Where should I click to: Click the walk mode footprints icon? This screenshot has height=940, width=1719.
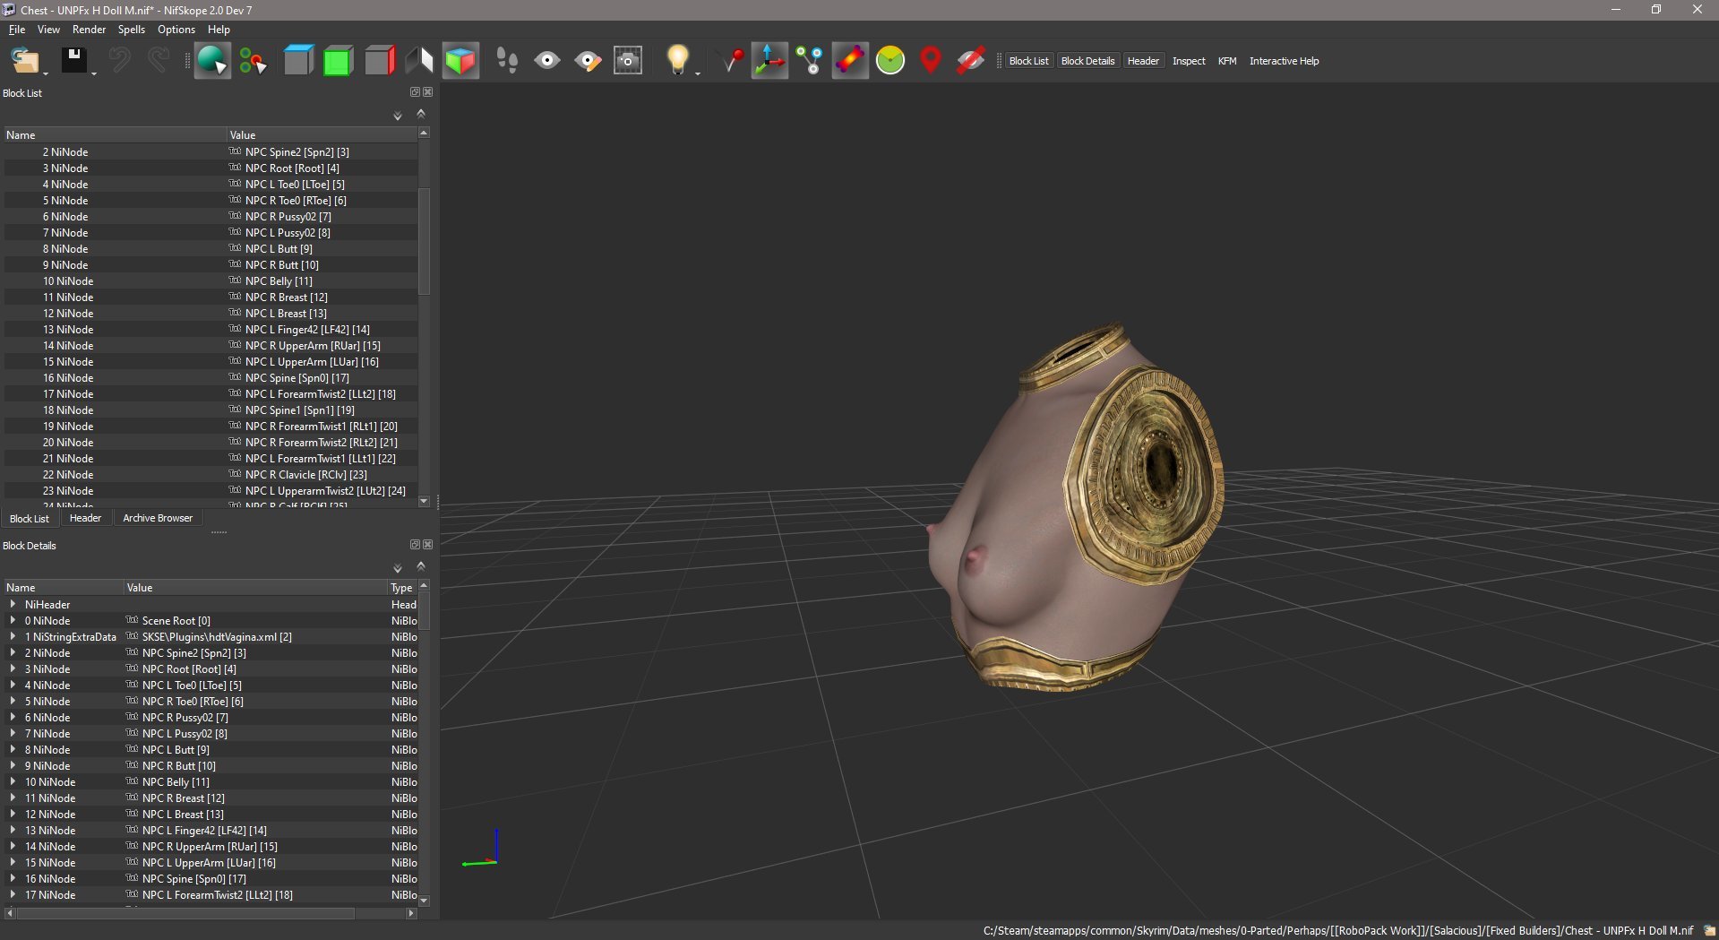point(507,61)
